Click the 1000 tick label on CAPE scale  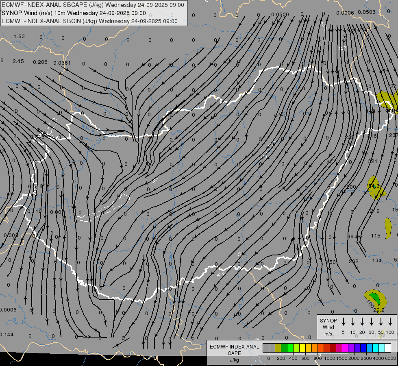coord(329,358)
